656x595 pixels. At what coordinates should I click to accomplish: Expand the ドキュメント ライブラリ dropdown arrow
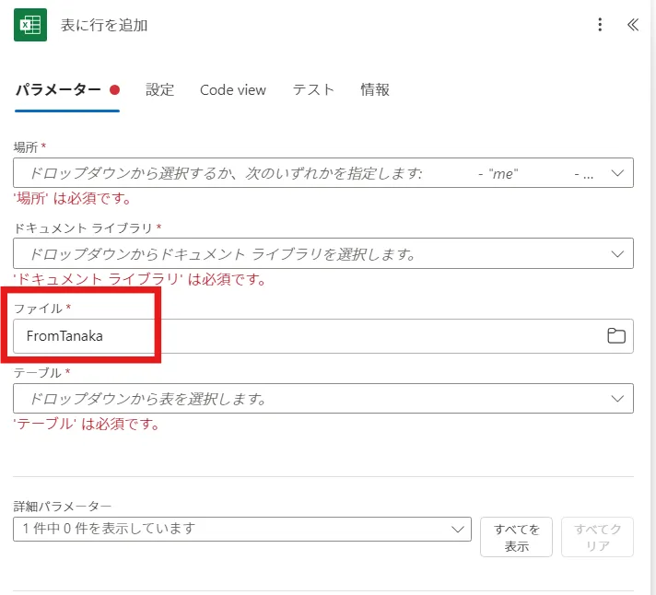click(x=616, y=253)
